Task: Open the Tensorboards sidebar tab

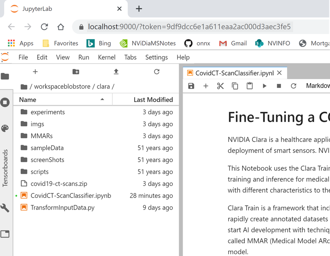Action: (x=5, y=168)
